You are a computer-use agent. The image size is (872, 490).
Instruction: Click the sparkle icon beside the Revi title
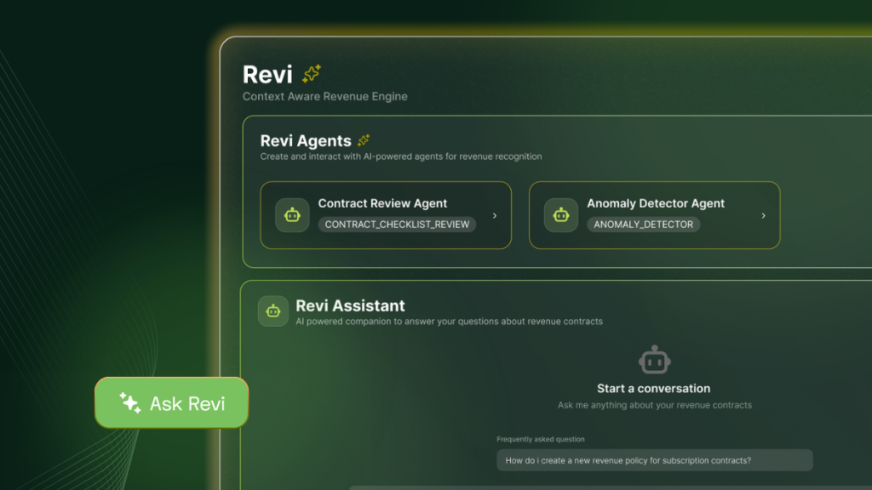312,74
